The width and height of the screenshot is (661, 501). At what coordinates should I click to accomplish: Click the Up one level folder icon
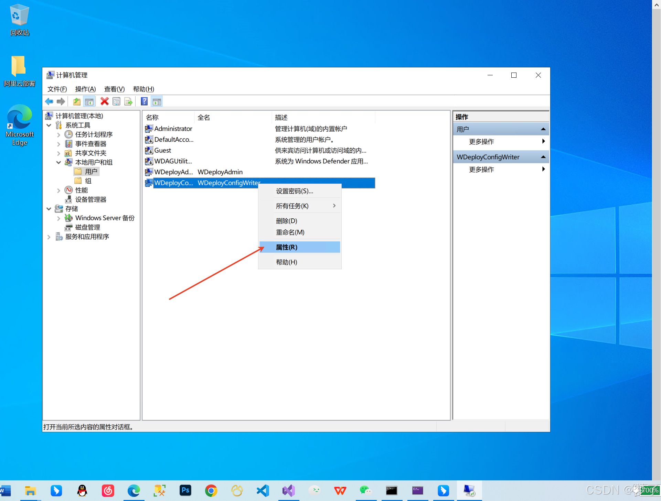click(77, 101)
